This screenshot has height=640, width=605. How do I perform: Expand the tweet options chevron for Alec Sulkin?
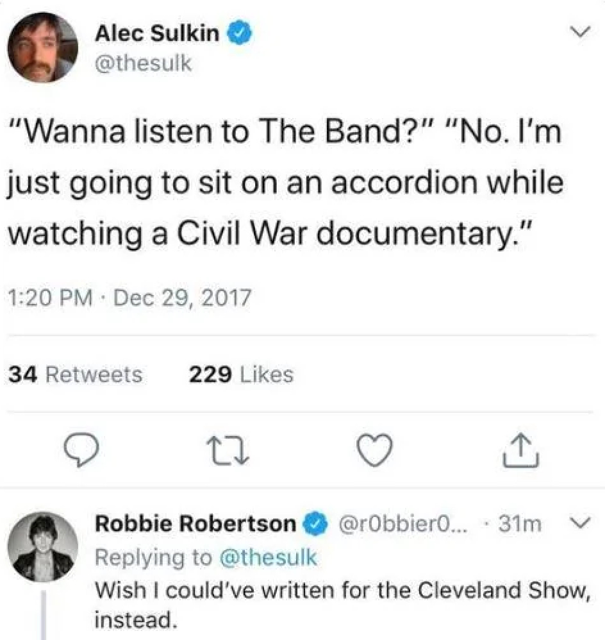click(x=580, y=31)
